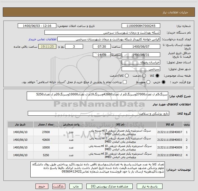The width and height of the screenshot is (198, 191).
Task: Open the اطلاعات تماس خریدار link
Action: coord(42,39)
